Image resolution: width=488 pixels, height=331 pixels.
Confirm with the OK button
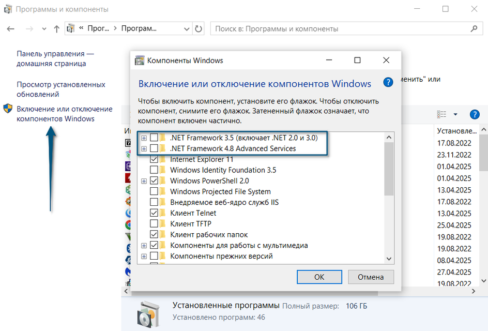[319, 277]
